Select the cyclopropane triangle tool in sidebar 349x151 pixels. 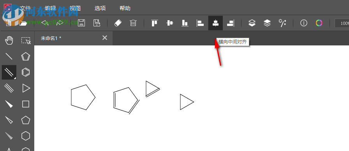click(x=26, y=88)
